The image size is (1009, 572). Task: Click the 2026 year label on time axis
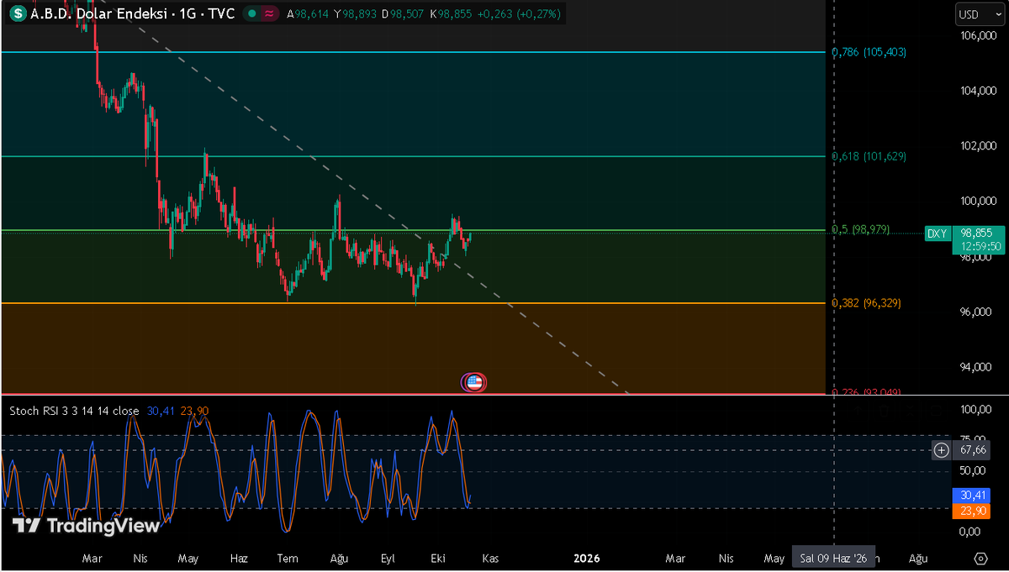[586, 558]
